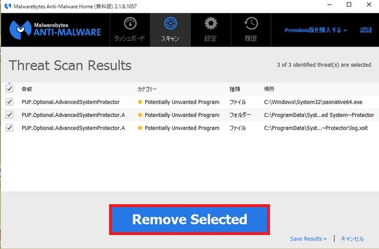Open the Dashboard gauge icon
Screen dimensions: 379x249
130,23
